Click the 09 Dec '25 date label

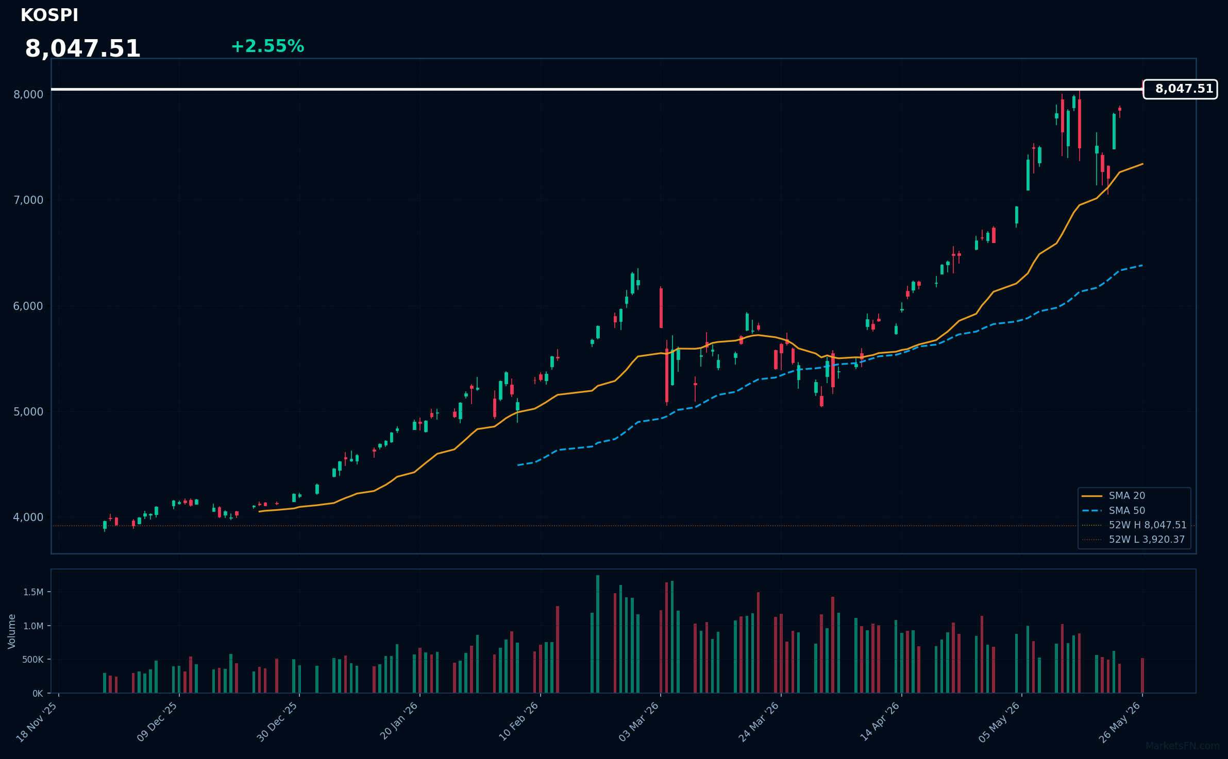coord(158,722)
